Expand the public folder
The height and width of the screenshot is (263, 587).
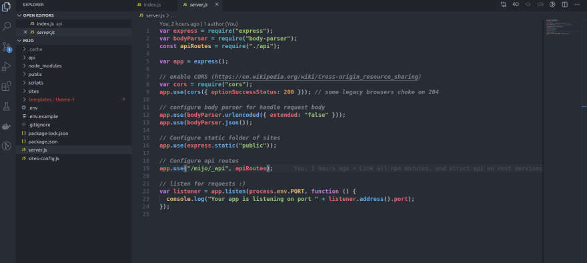[25, 74]
